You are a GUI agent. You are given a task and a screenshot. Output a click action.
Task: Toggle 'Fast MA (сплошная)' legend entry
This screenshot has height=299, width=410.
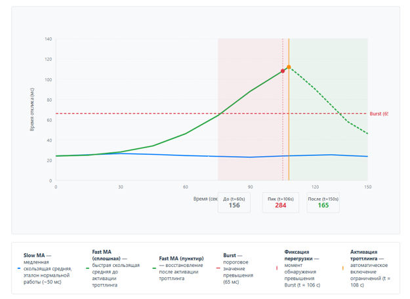113,268
